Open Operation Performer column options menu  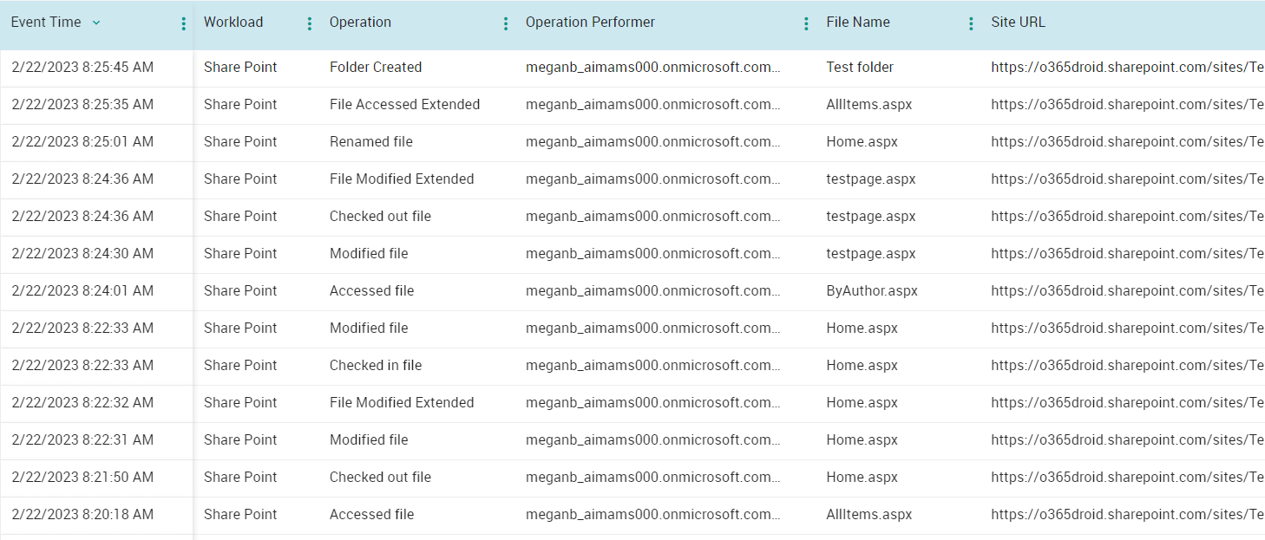806,23
